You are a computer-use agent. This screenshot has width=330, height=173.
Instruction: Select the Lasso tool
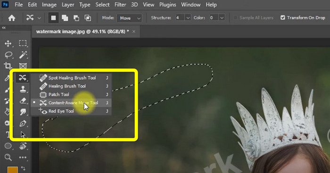click(x=8, y=55)
